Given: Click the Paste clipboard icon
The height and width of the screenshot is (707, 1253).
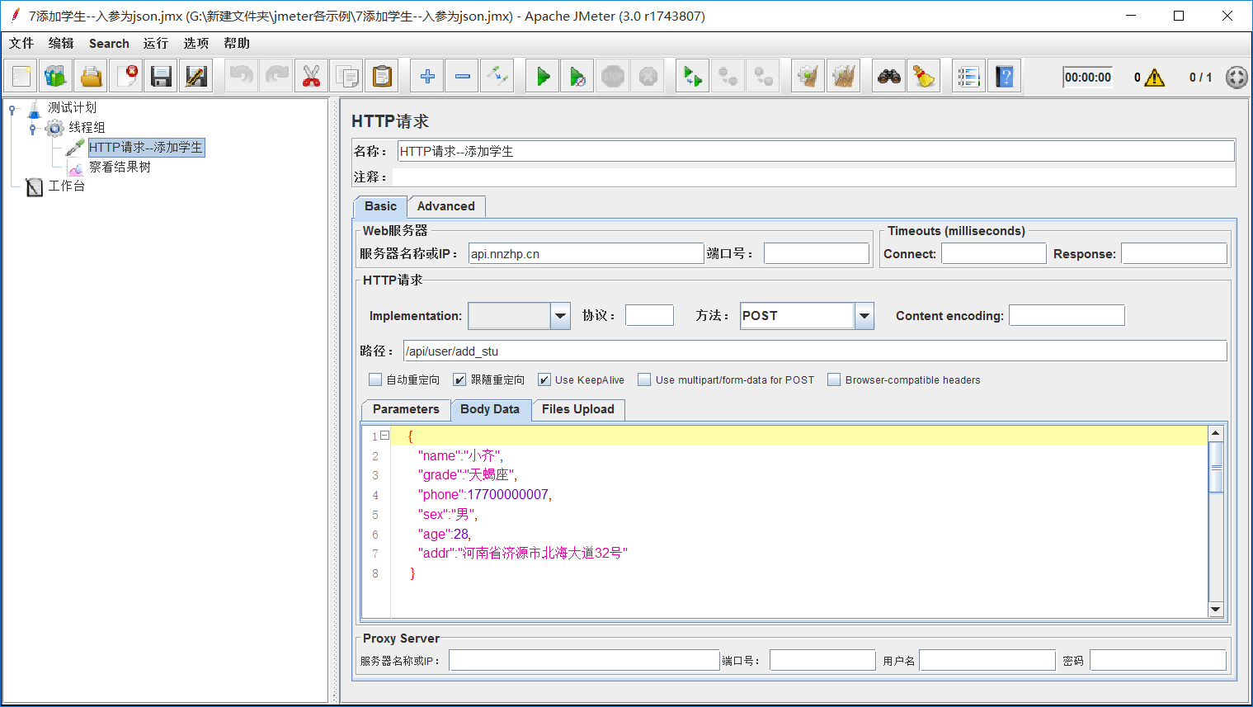Looking at the screenshot, I should (x=382, y=77).
